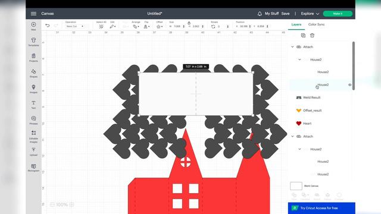Select the Text tool
The width and height of the screenshot is (381, 214).
coord(33,105)
